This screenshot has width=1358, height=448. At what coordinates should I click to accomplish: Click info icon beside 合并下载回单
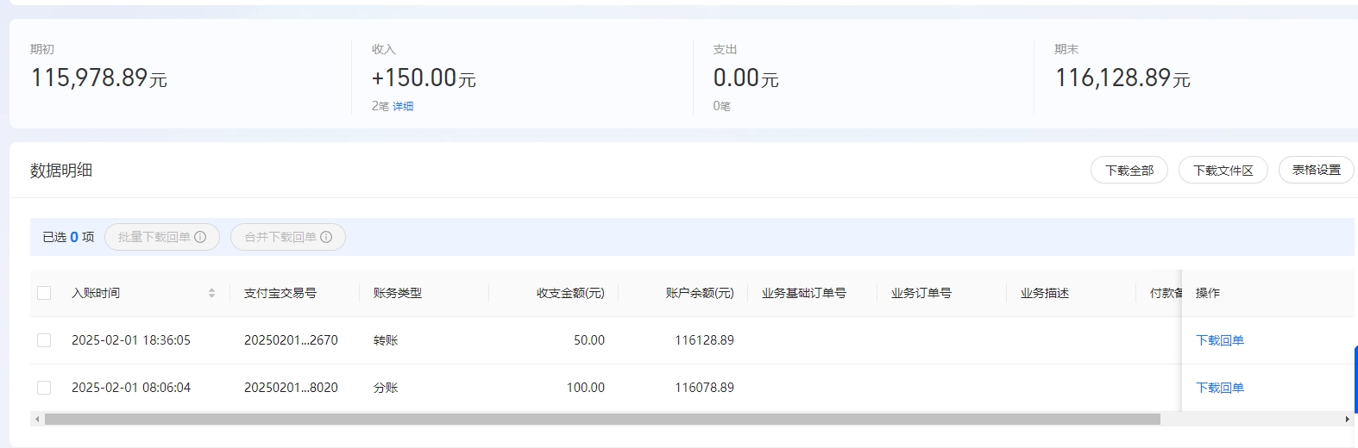pyautogui.click(x=326, y=237)
